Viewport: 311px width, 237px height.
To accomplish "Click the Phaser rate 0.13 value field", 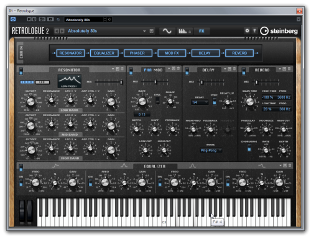I will [142, 114].
